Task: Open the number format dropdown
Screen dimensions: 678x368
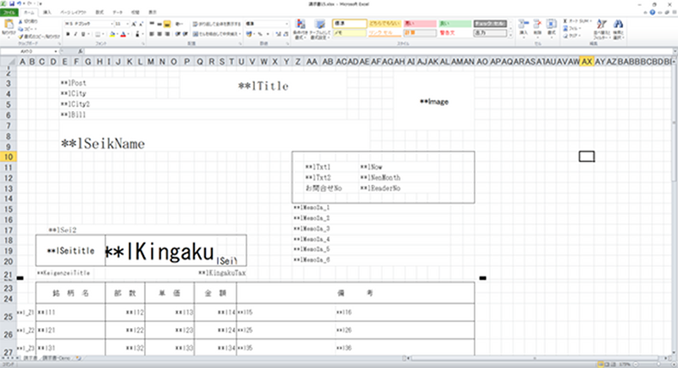Action: point(286,24)
